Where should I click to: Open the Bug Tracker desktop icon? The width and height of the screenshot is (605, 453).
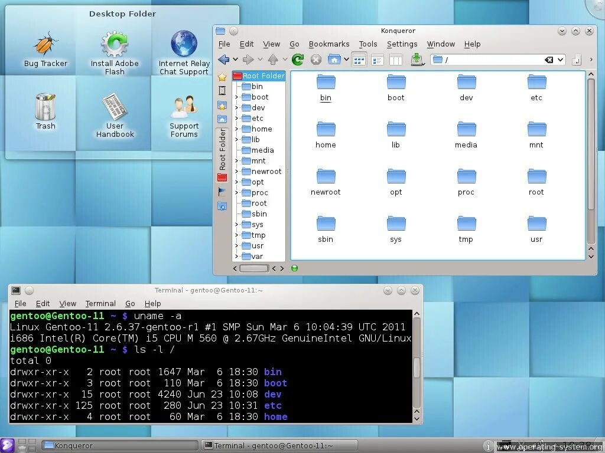(45, 50)
